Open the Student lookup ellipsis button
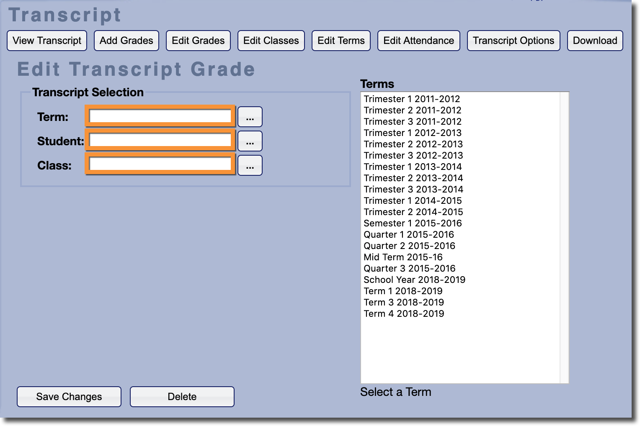Image resolution: width=640 pixels, height=426 pixels. coord(250,141)
